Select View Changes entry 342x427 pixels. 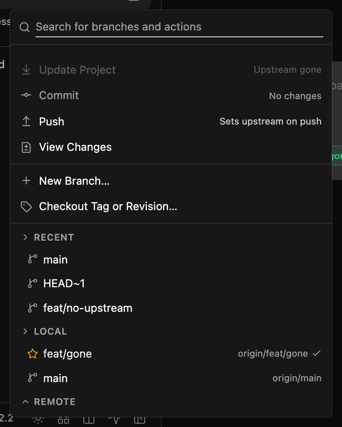point(171,147)
